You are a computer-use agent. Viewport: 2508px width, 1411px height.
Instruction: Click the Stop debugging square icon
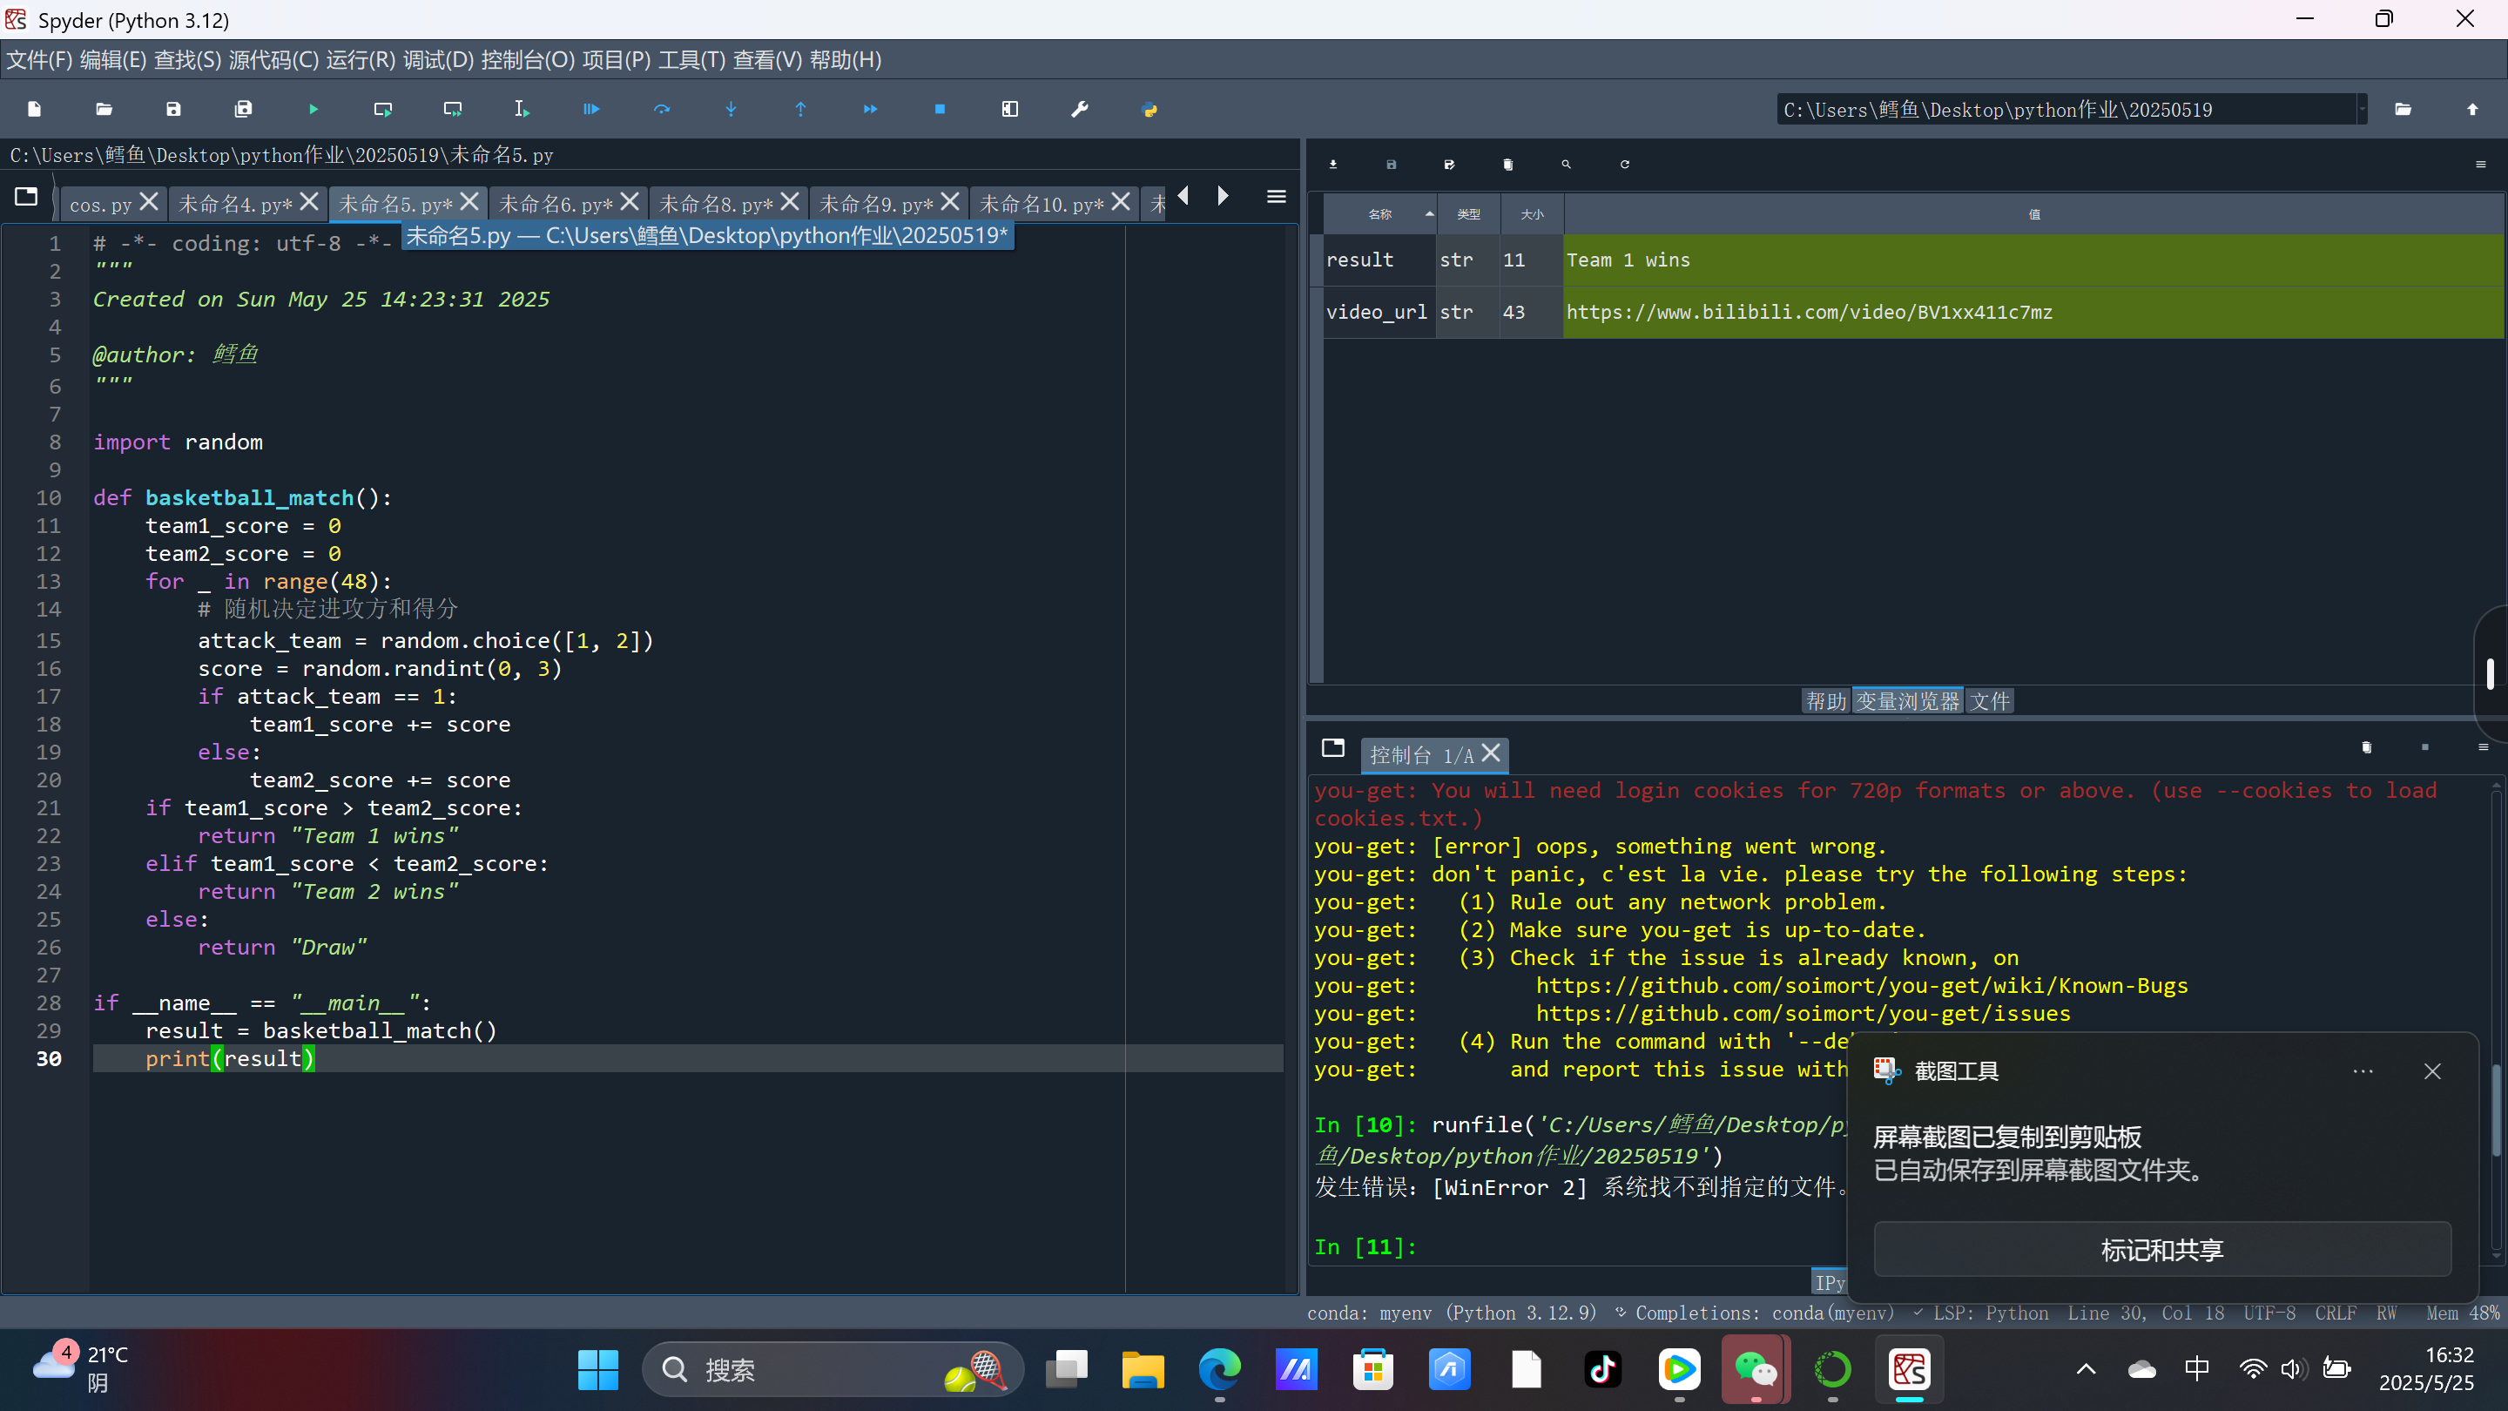(940, 109)
